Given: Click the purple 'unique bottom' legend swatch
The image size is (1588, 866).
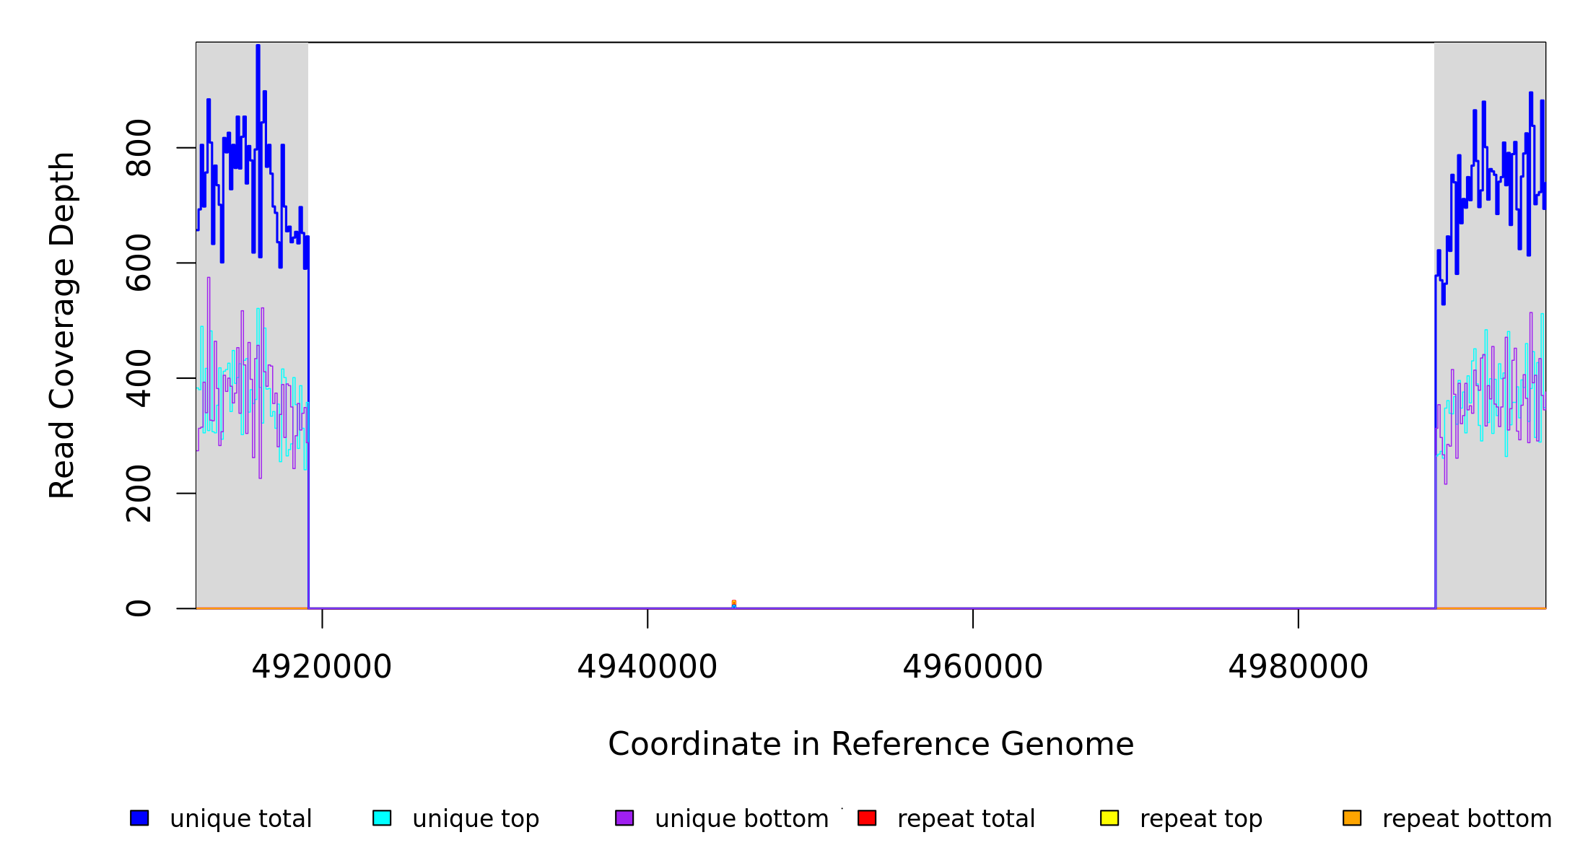Looking at the screenshot, I should pos(624,818).
